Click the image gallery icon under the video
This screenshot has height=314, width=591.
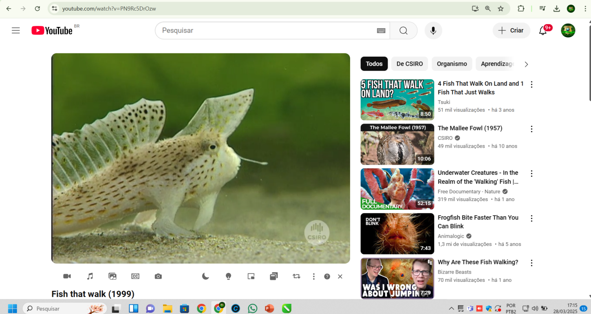(112, 276)
